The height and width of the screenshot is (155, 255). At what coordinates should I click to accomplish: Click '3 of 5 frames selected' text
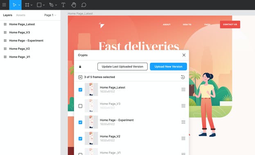tap(99, 77)
